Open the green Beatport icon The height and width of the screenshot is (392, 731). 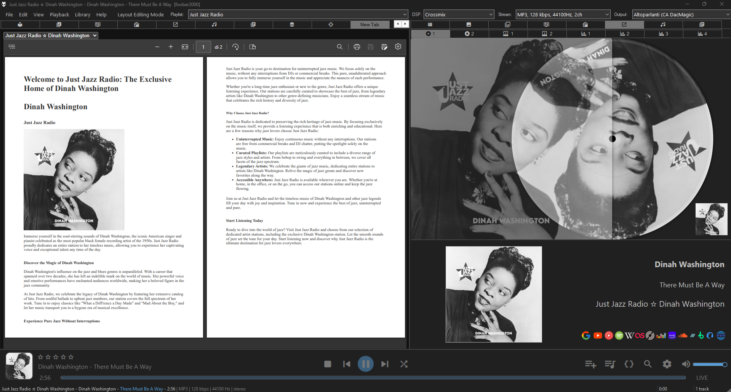[x=701, y=335]
